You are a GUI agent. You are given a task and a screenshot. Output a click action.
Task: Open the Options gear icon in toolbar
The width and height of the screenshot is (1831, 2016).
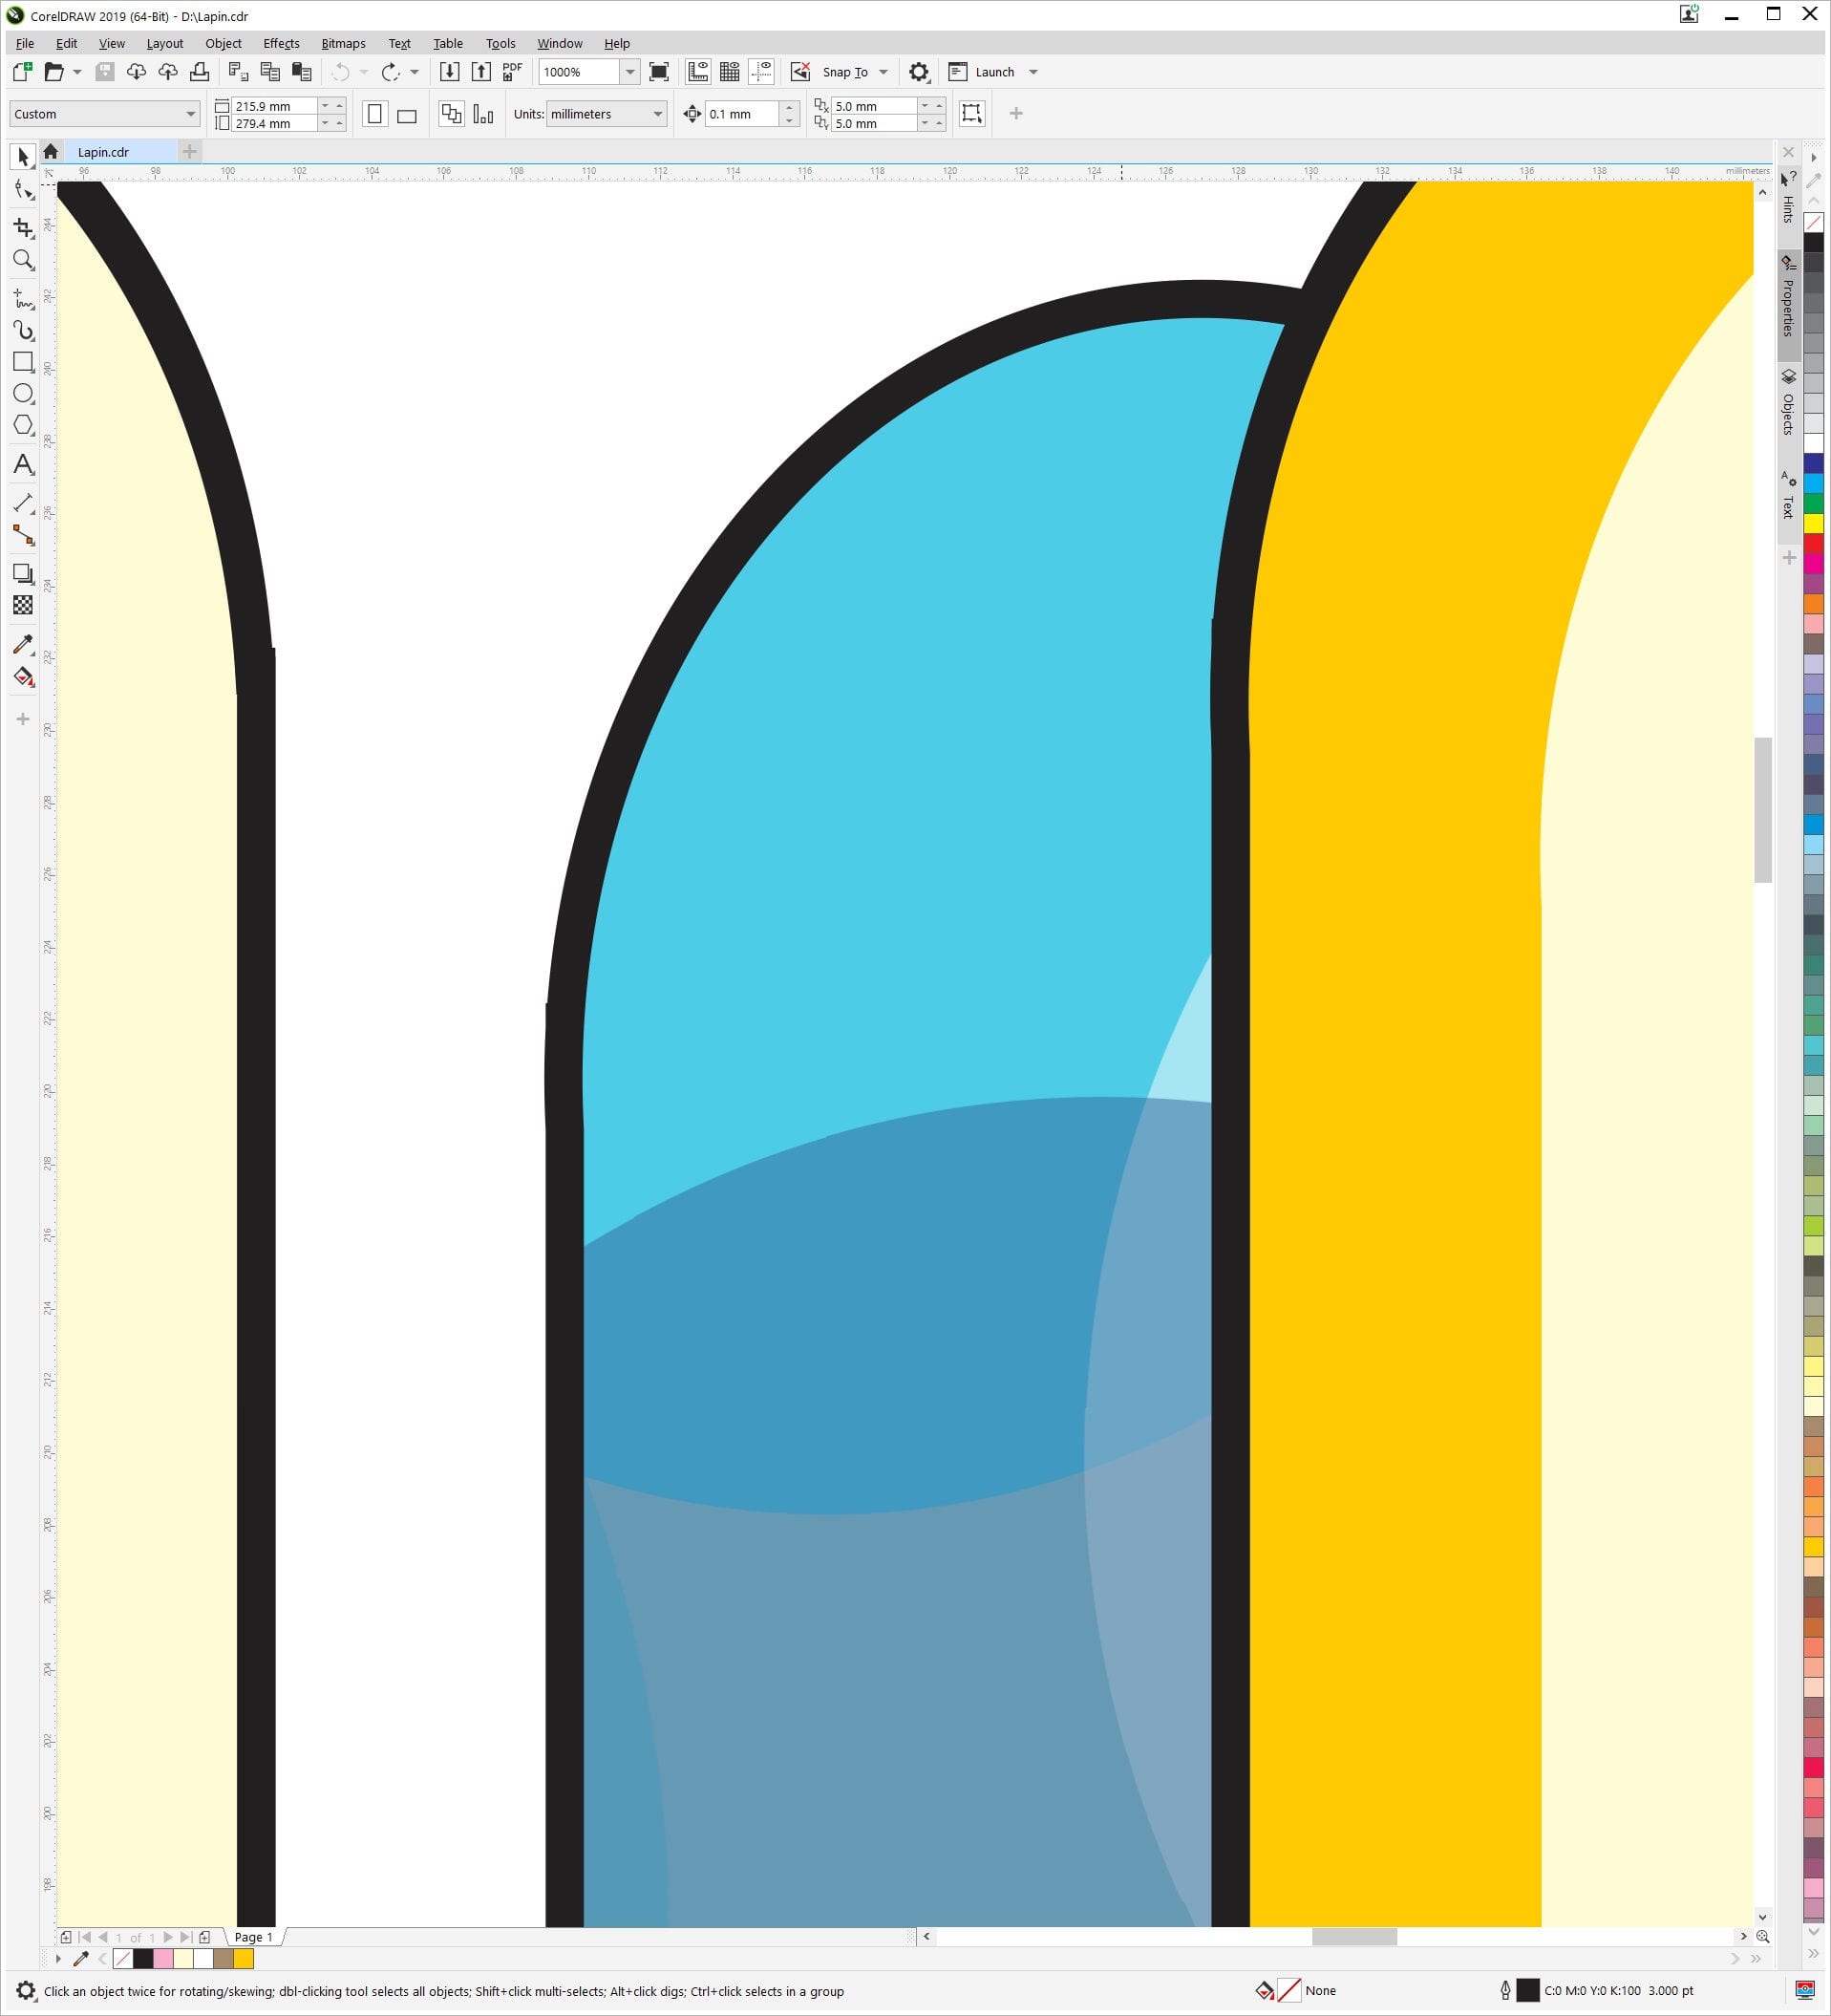919,72
